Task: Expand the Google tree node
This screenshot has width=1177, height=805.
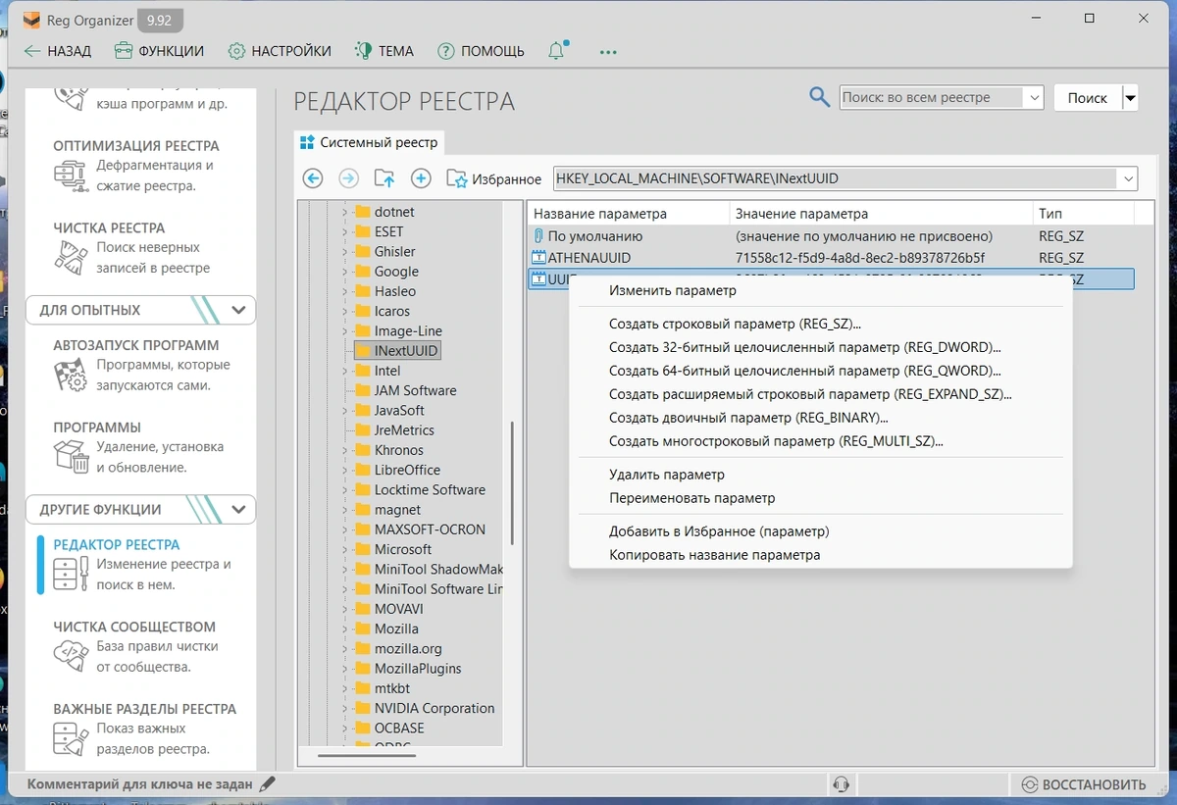Action: pyautogui.click(x=344, y=272)
